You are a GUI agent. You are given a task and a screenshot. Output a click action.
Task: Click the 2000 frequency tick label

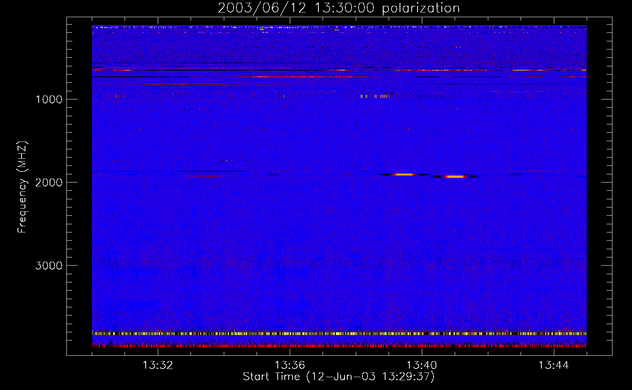click(49, 183)
